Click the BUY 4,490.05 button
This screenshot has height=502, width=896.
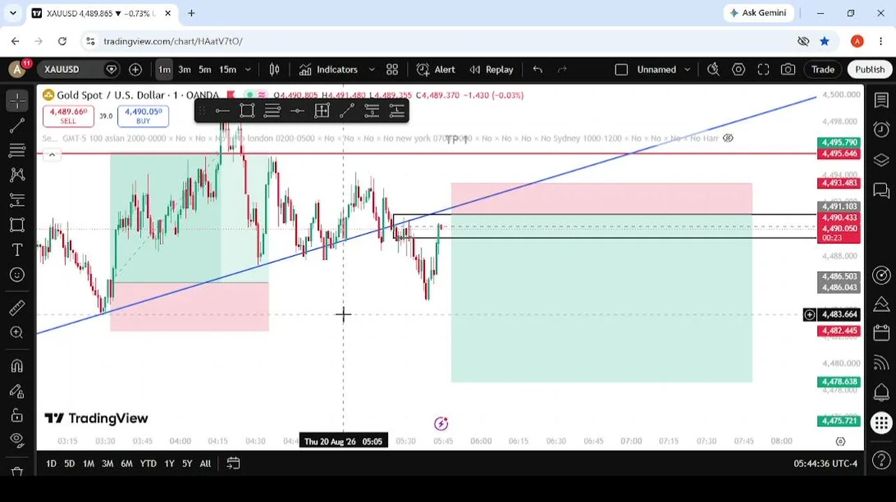[x=143, y=116]
